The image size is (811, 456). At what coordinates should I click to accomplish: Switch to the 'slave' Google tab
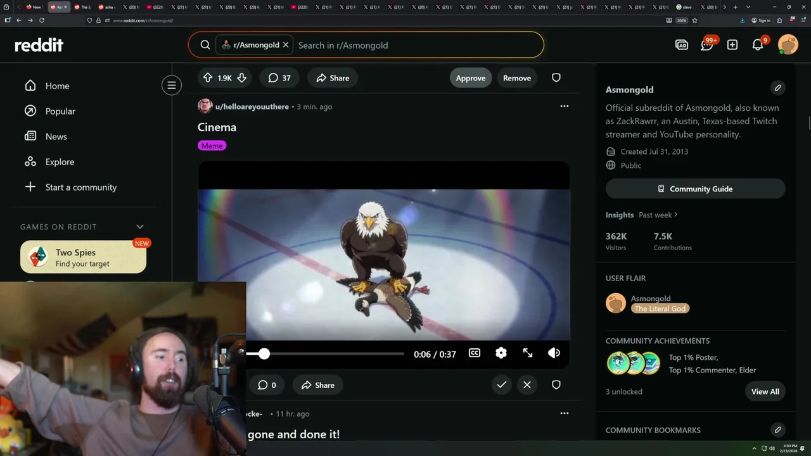click(x=684, y=7)
